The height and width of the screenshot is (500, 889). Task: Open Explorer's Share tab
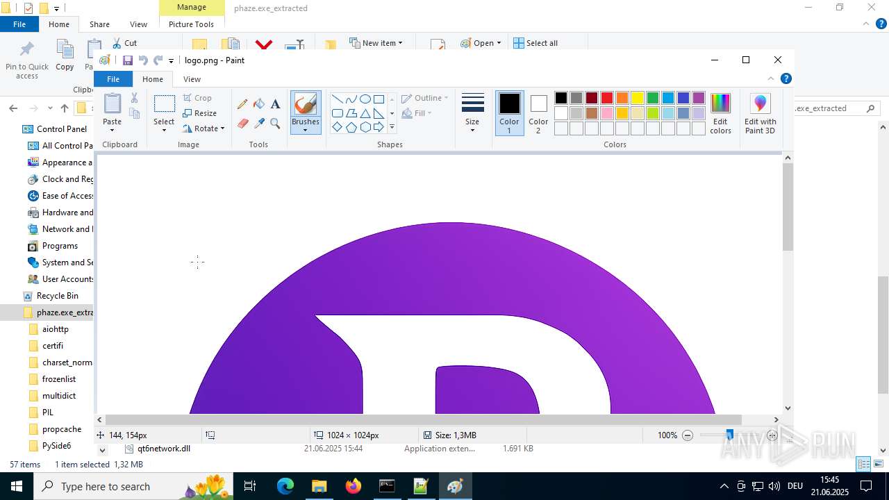tap(99, 24)
